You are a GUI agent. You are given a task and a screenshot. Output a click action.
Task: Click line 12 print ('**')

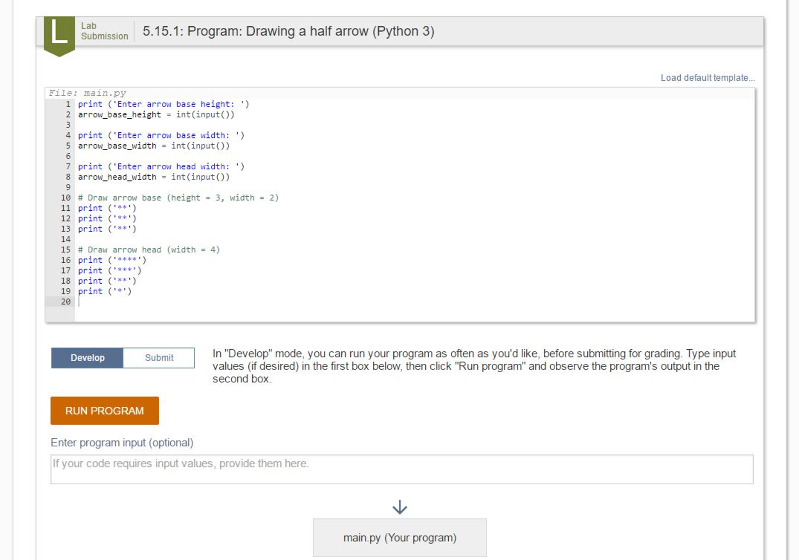point(107,219)
